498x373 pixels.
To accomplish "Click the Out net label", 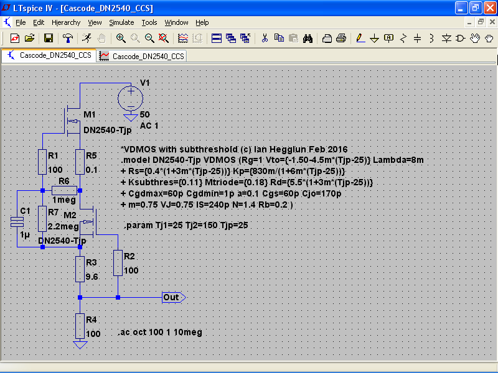I will pyautogui.click(x=174, y=297).
